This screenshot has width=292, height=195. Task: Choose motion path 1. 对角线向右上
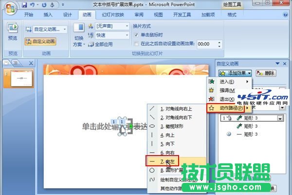(x=177, y=109)
